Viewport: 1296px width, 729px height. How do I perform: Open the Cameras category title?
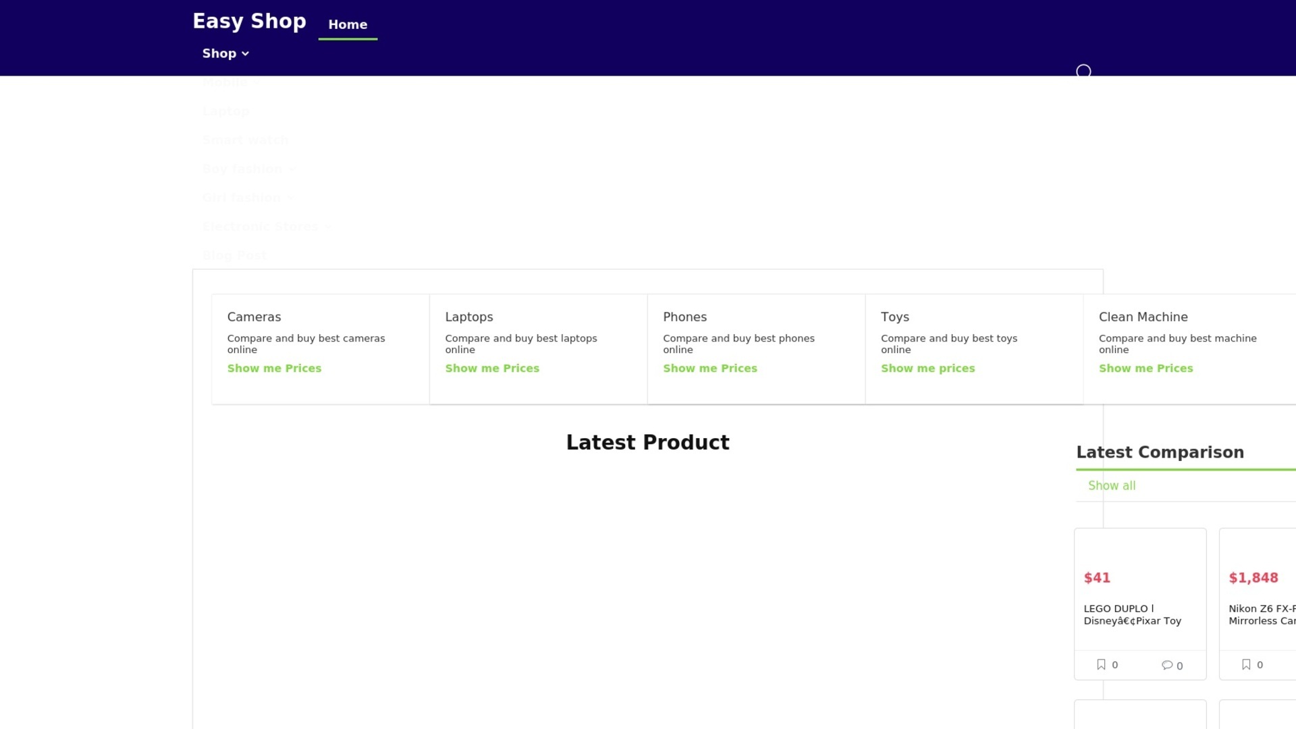[254, 317]
